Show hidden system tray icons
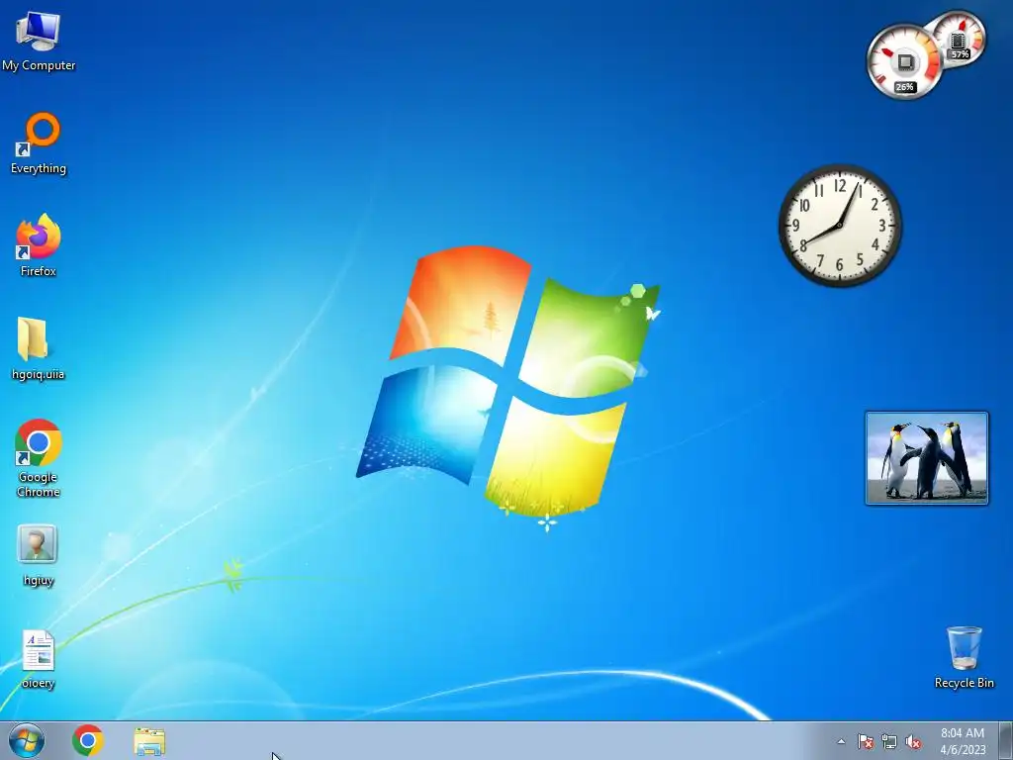This screenshot has height=760, width=1013. point(841,741)
